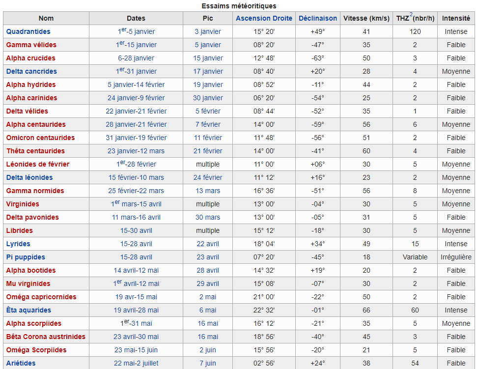Viewport: 478px width, 369px height.
Task: Open the Delta cancrides link
Action: [31, 71]
